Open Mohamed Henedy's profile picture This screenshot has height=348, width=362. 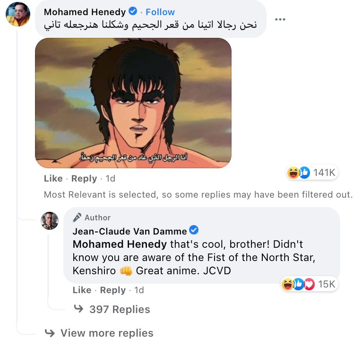[x=18, y=14]
